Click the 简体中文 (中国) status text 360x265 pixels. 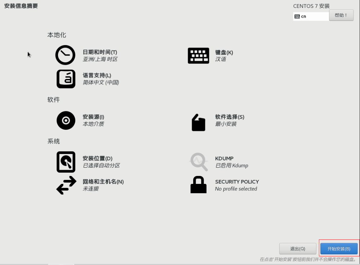[x=101, y=83]
